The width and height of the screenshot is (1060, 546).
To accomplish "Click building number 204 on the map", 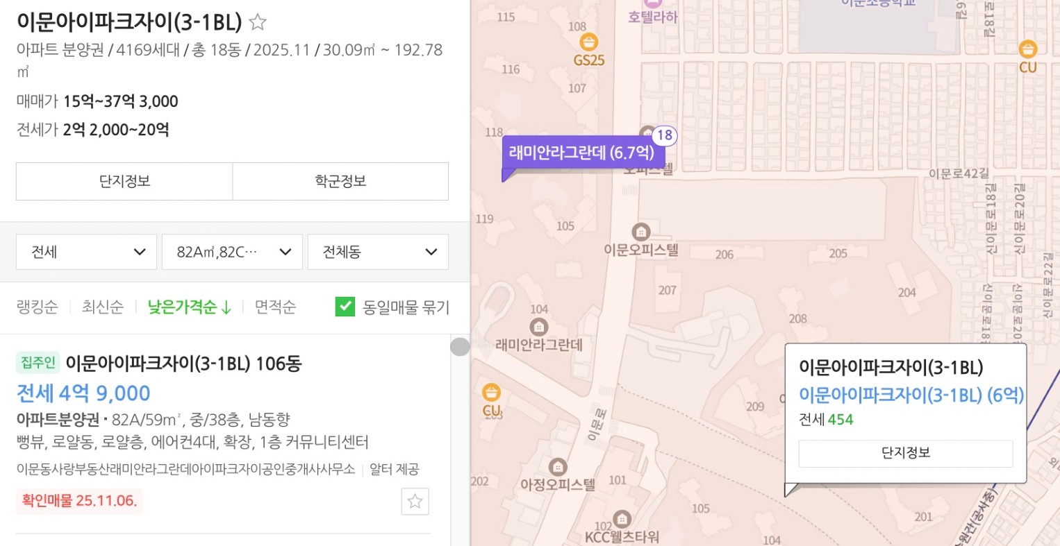I will click(x=907, y=293).
